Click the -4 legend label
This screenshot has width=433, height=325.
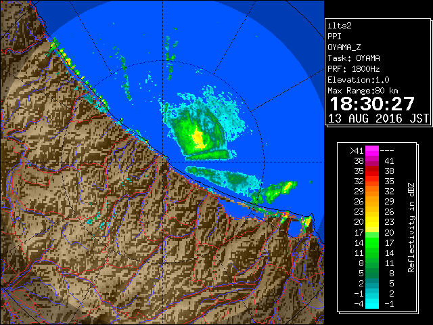359,304
